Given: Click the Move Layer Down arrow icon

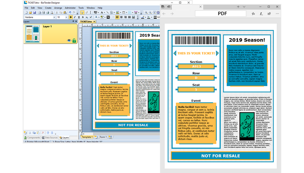Looking at the screenshot, I should pos(52,133).
